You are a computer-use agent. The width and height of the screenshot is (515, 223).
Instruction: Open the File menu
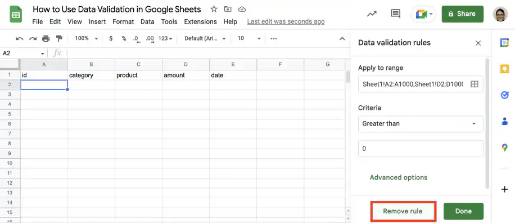(x=38, y=22)
